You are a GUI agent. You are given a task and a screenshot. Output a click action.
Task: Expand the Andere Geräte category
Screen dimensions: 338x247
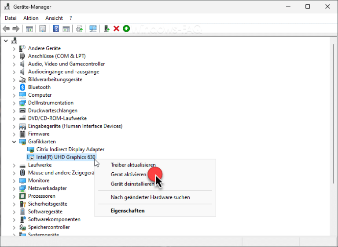tap(14, 48)
